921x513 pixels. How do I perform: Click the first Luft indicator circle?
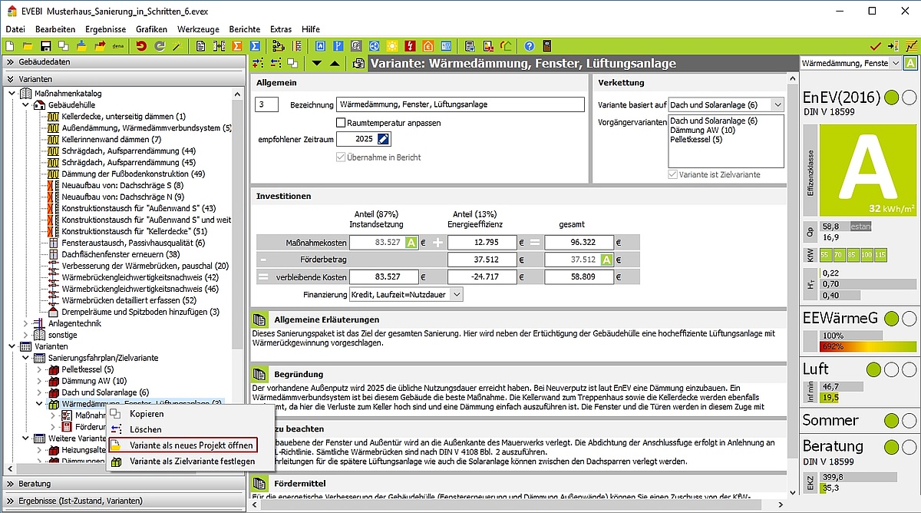[x=873, y=369]
